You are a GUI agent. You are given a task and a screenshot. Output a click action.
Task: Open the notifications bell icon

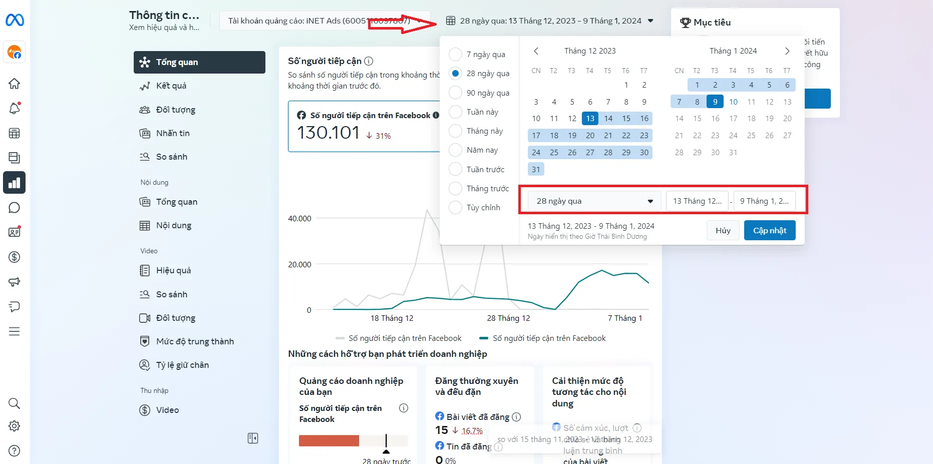click(x=15, y=108)
